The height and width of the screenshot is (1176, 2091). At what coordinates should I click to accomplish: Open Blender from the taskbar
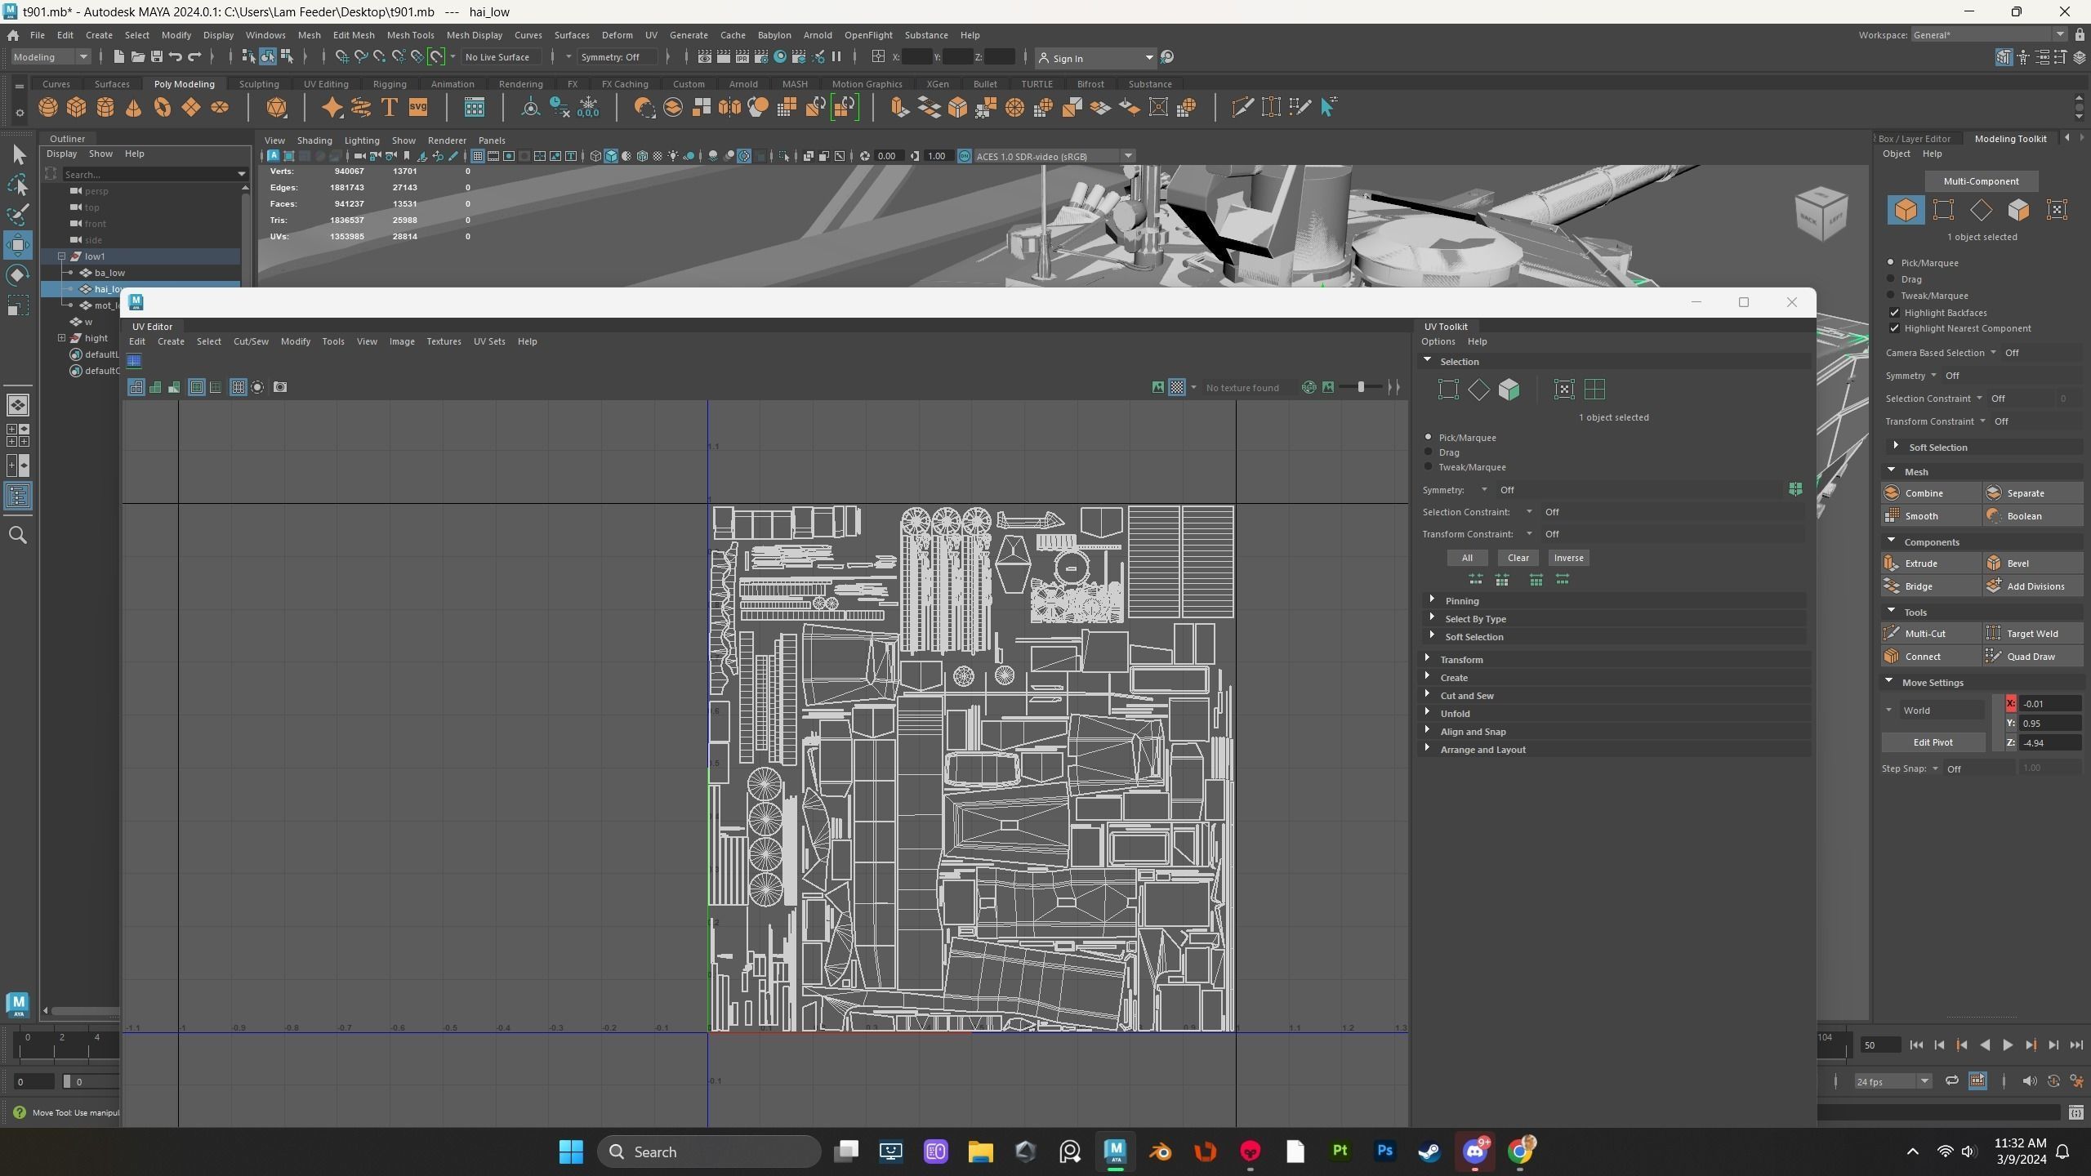pos(1161,1151)
